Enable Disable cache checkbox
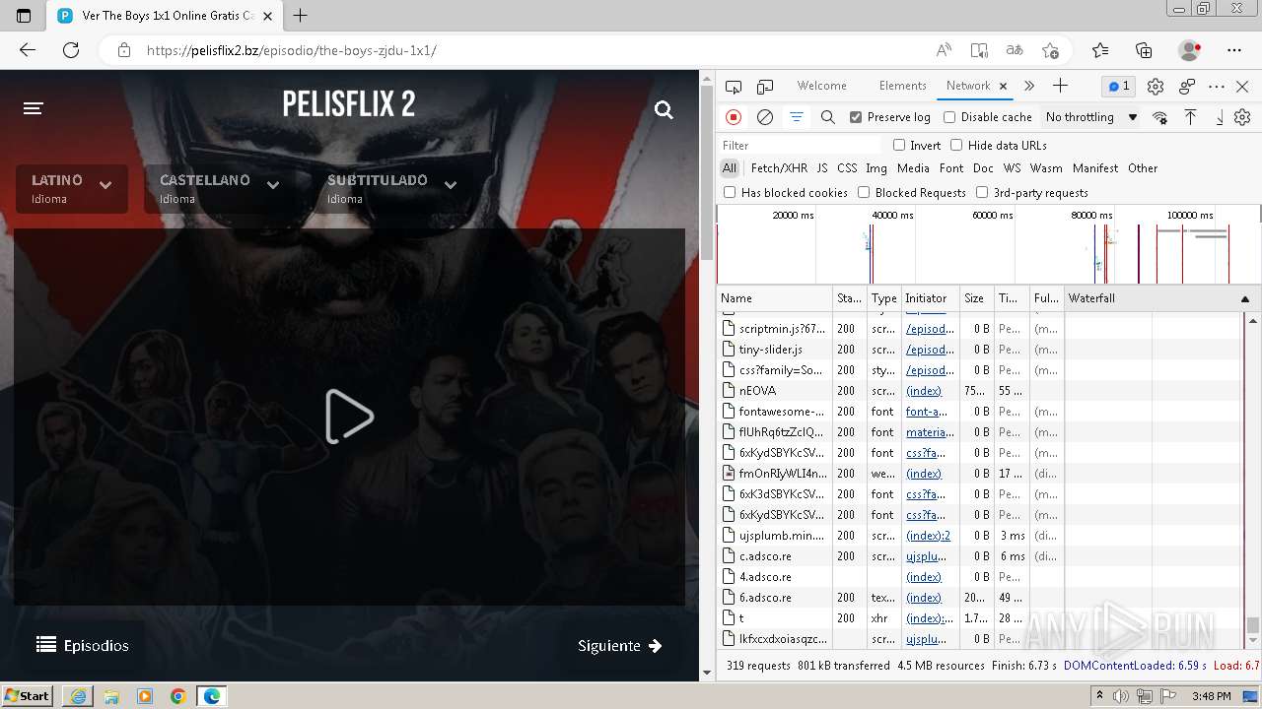Screen dimensions: 1262x709 point(949,117)
